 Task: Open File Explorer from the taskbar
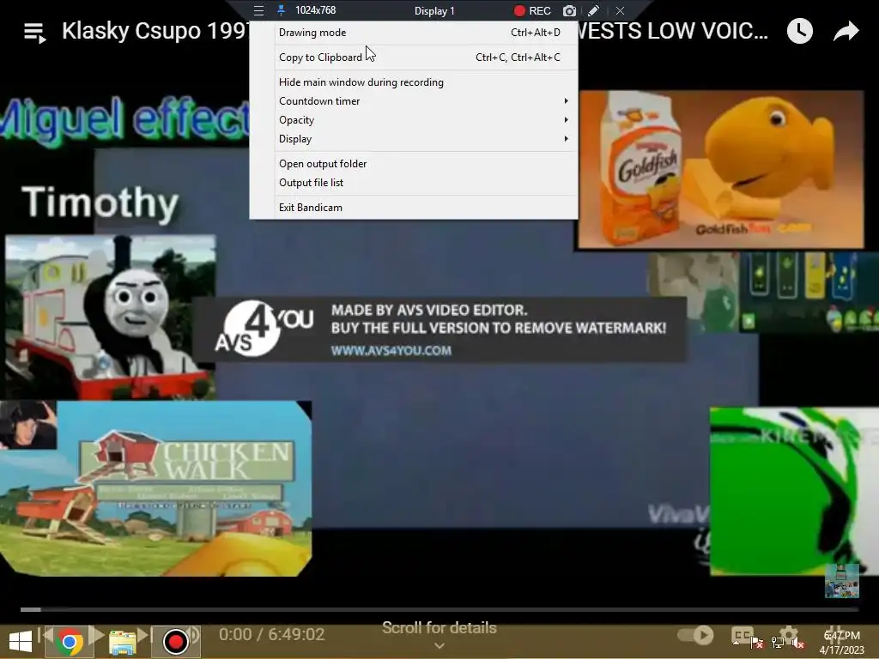[122, 642]
